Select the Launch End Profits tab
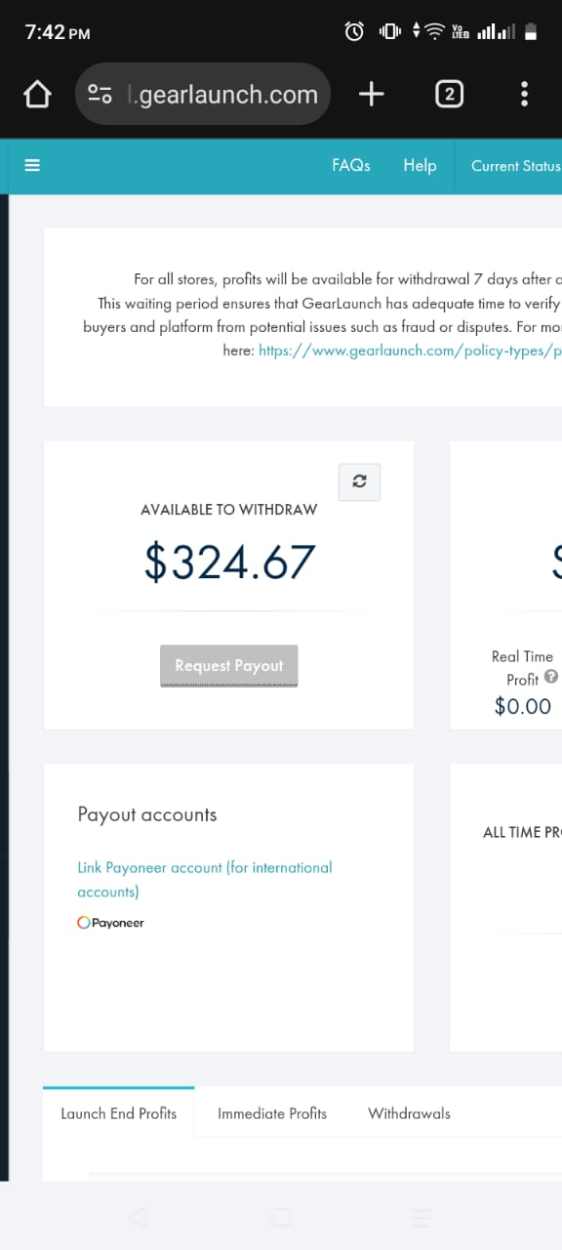Screen dimensions: 562x1250 click(119, 1112)
